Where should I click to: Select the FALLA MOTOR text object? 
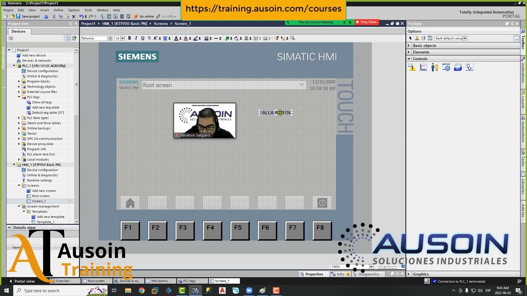[x=275, y=113]
